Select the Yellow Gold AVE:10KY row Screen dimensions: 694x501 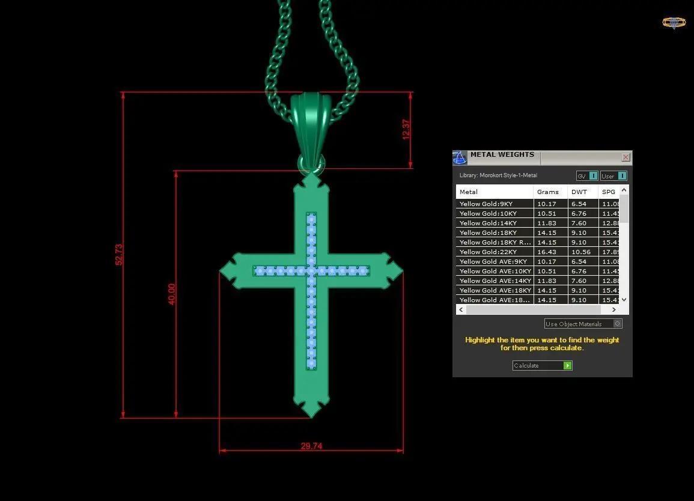(538, 272)
